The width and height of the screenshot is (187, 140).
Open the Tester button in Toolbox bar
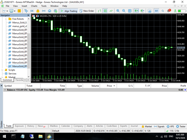[x=181, y=127]
